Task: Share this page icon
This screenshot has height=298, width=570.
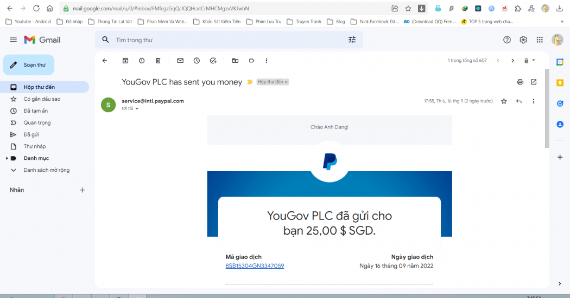Action: [x=395, y=8]
